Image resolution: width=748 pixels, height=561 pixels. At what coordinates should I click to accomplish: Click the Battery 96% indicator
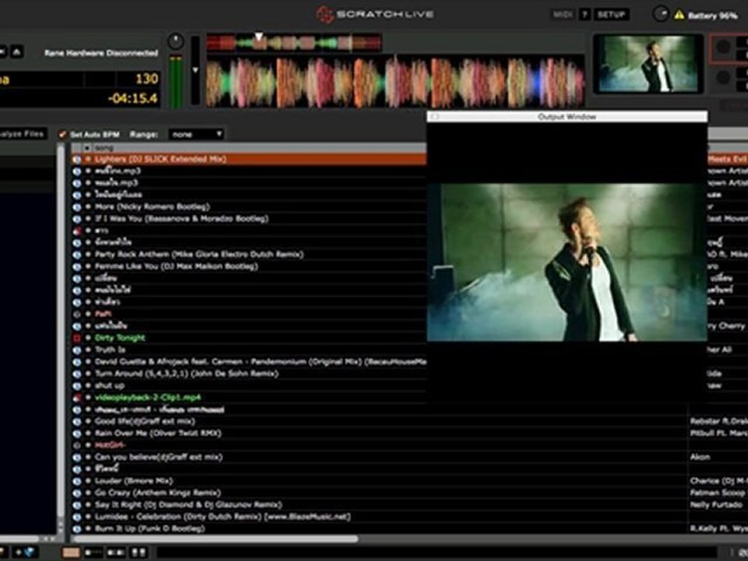click(x=712, y=16)
